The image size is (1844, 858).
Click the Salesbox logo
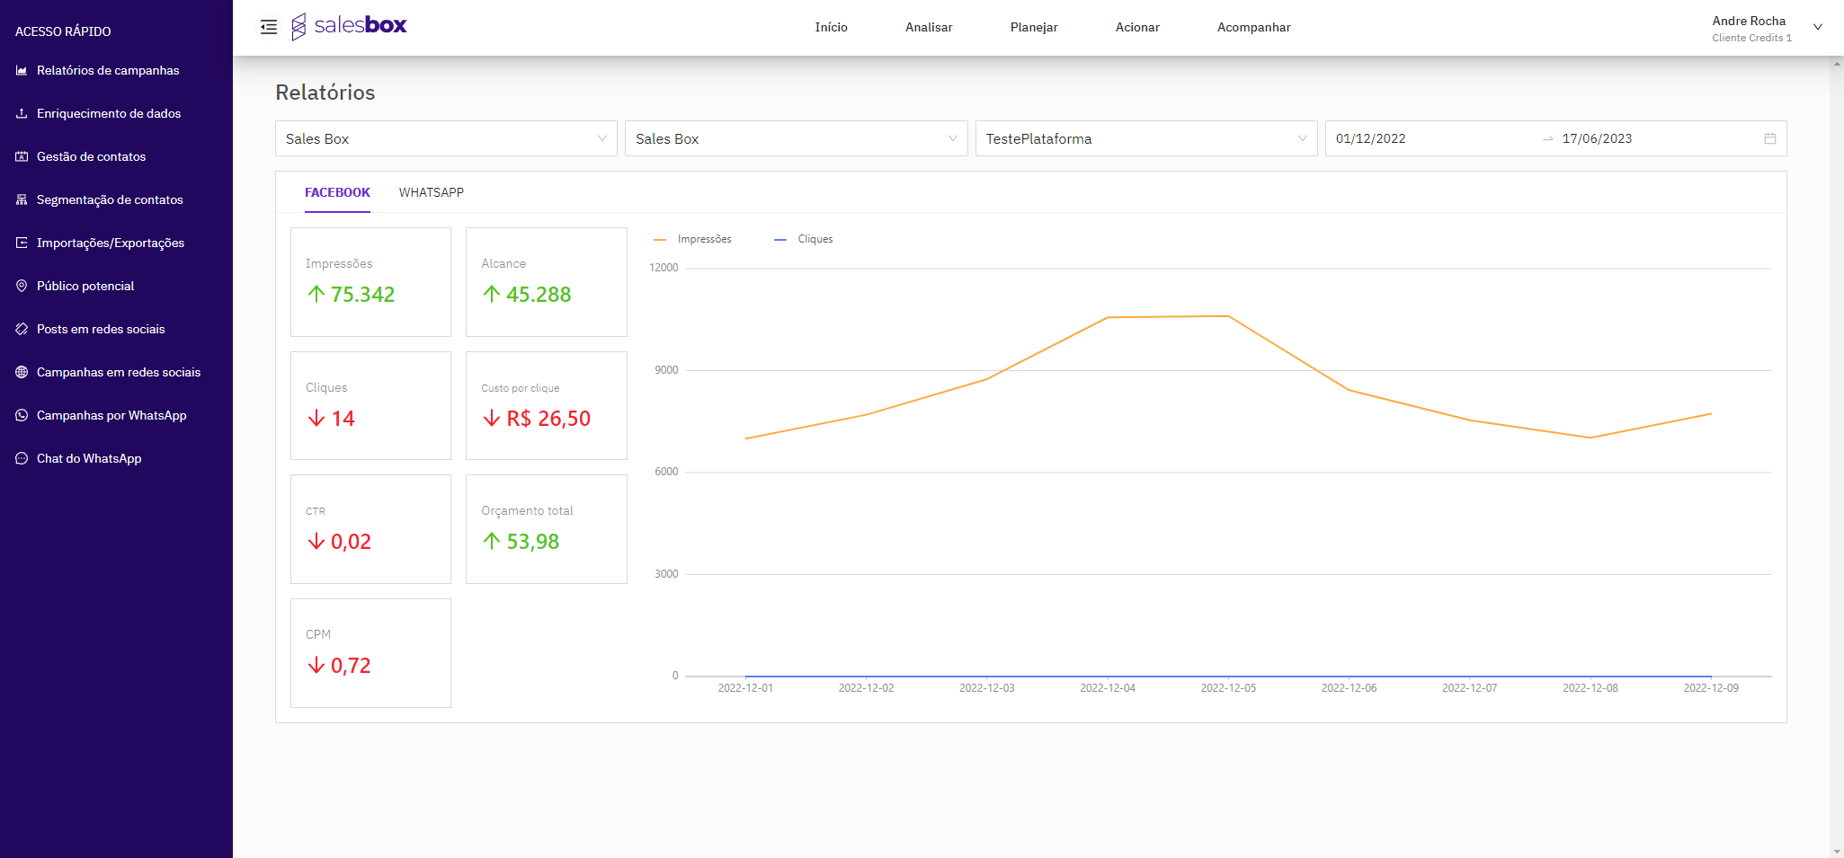coord(350,26)
